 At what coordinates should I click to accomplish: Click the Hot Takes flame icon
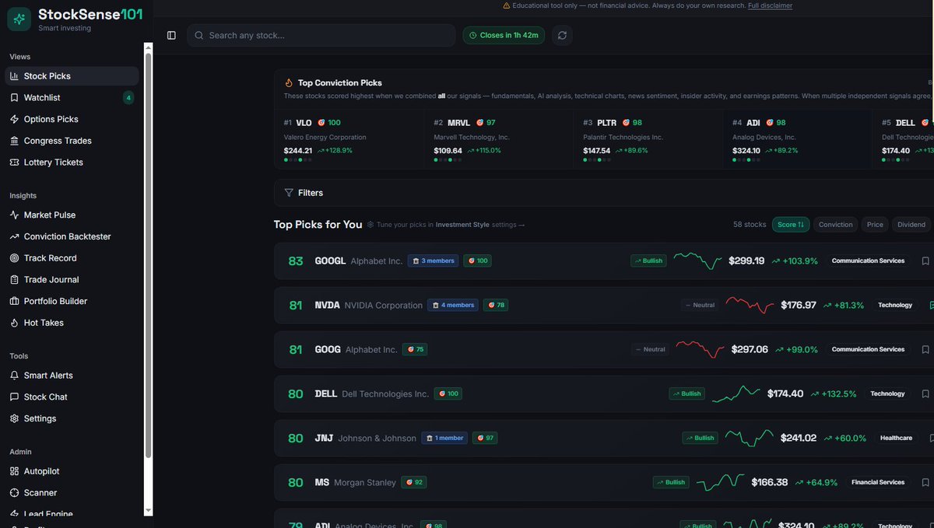15,323
